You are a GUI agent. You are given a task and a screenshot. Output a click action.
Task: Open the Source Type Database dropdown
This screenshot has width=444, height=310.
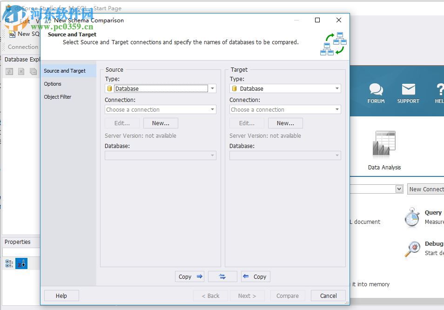[x=212, y=88]
